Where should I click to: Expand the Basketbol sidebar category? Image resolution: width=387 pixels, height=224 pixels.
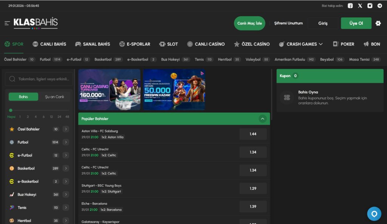tap(66, 168)
